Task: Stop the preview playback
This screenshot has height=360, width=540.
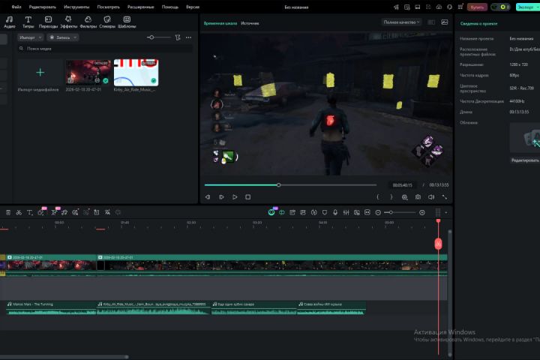Action: click(x=248, y=197)
